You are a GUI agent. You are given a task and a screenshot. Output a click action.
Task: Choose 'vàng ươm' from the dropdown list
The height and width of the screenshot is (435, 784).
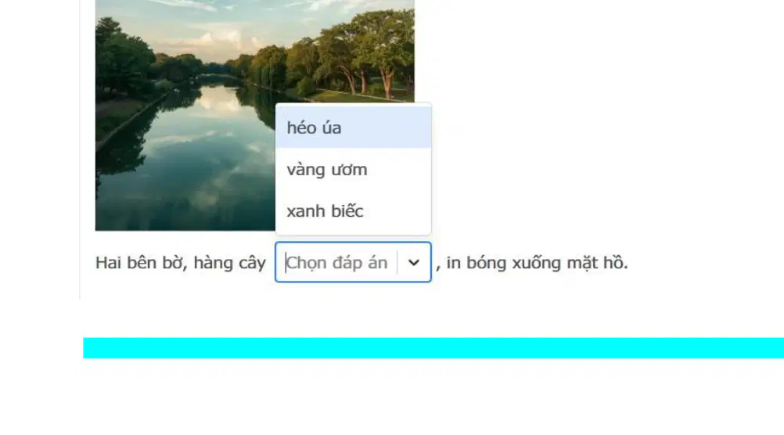tap(353, 170)
